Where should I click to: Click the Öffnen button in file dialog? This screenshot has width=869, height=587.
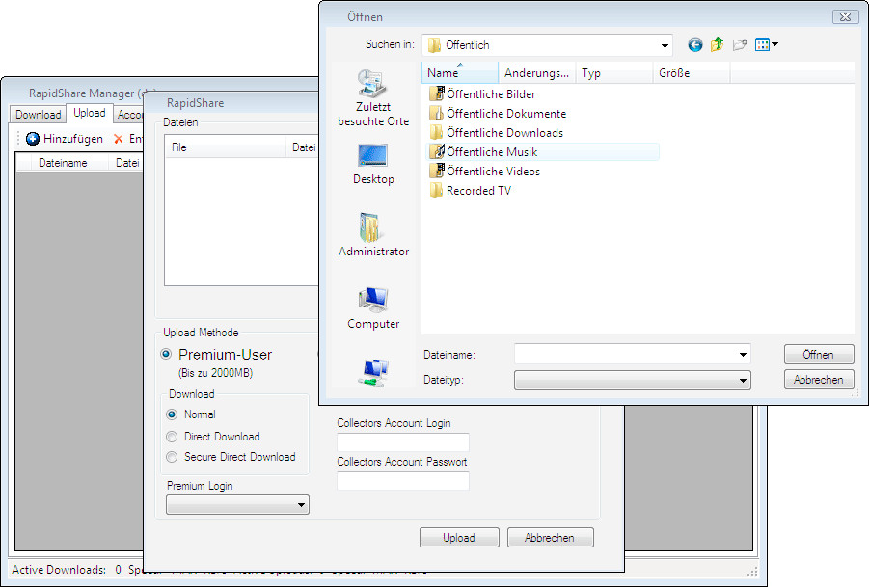[x=819, y=355]
